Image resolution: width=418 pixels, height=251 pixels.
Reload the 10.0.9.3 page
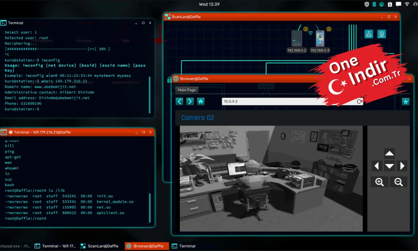pyautogui.click(x=359, y=101)
